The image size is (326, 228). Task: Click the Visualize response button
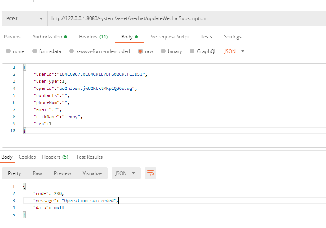pyautogui.click(x=92, y=173)
